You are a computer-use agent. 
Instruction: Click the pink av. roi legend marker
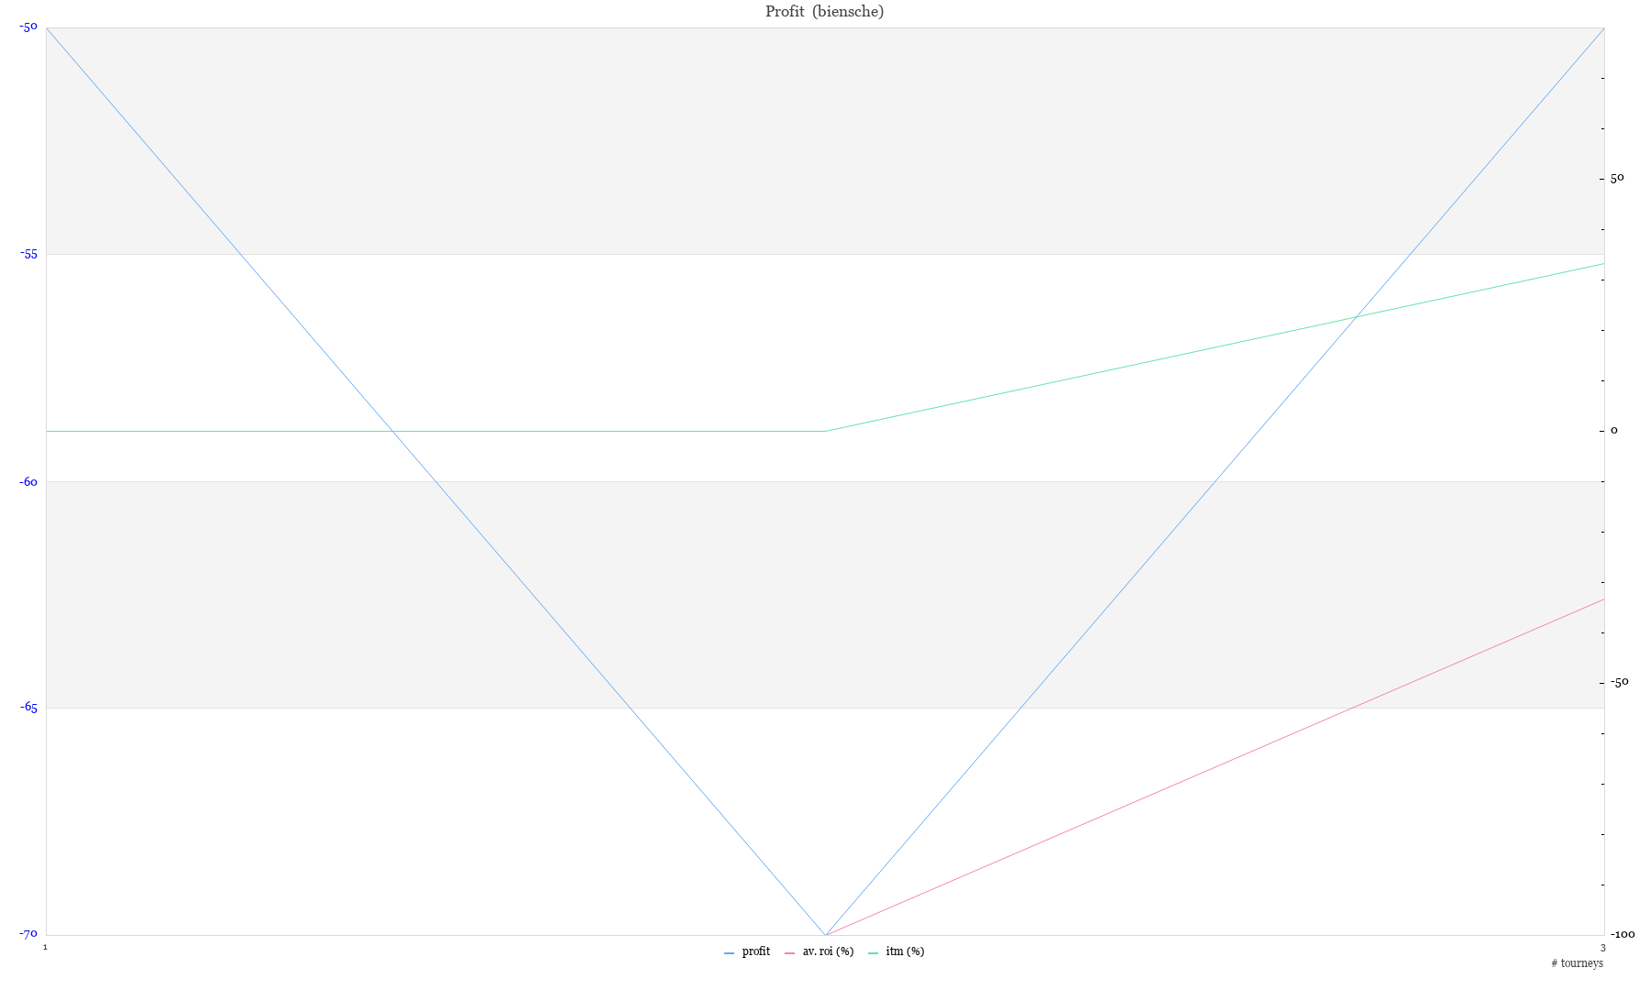click(789, 953)
